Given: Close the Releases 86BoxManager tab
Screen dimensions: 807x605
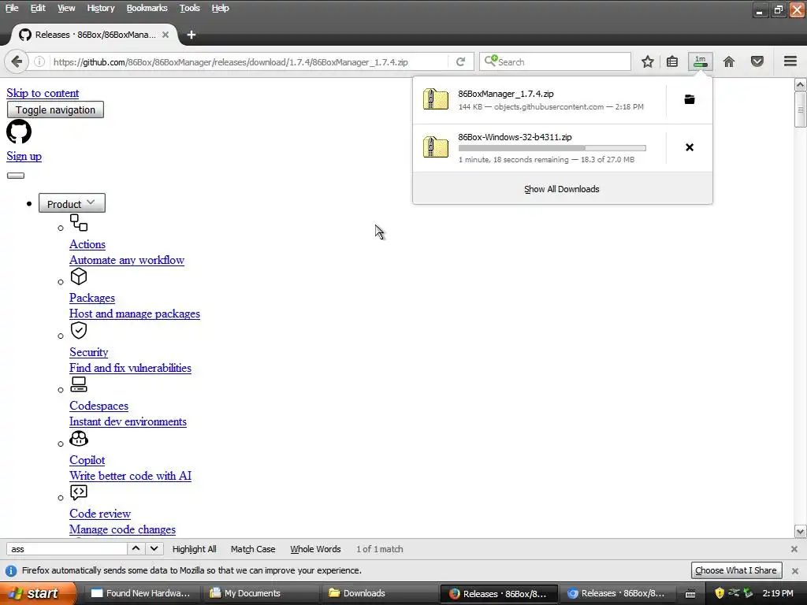Looking at the screenshot, I should [x=165, y=35].
